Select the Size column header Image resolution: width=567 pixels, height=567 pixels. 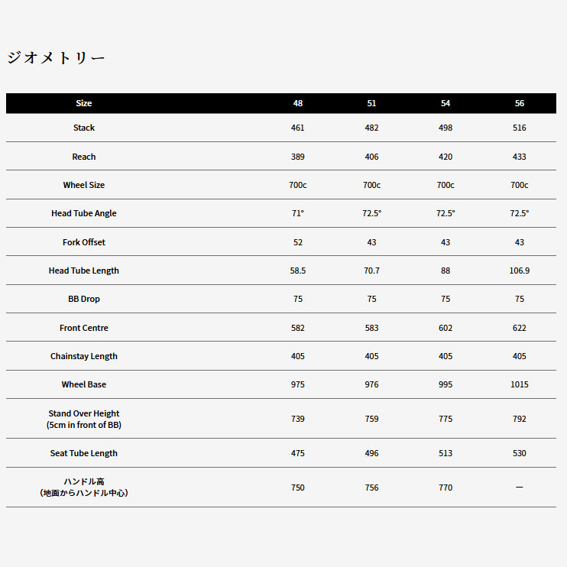point(84,103)
